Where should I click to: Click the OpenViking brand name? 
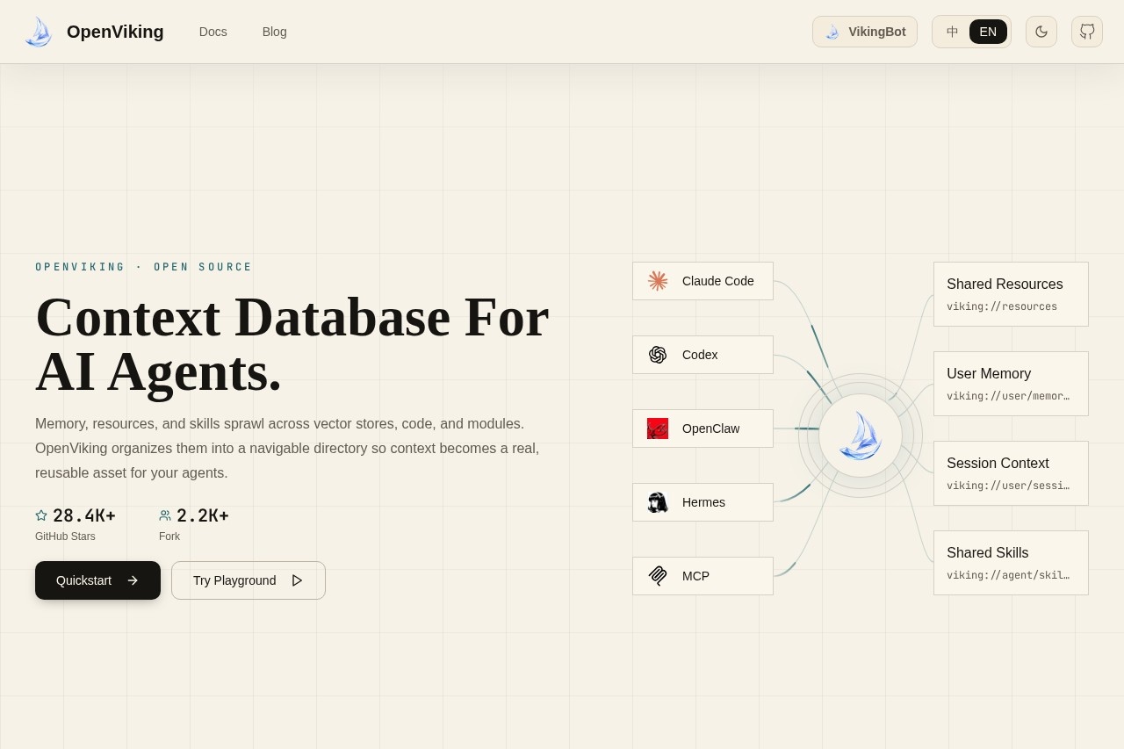115,32
